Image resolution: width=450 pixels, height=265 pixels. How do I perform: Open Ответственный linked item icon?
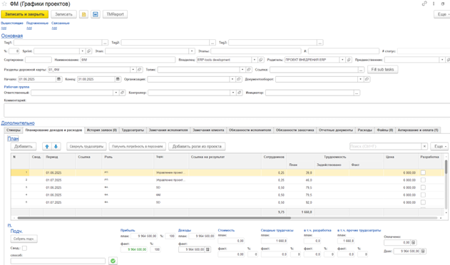(123, 93)
